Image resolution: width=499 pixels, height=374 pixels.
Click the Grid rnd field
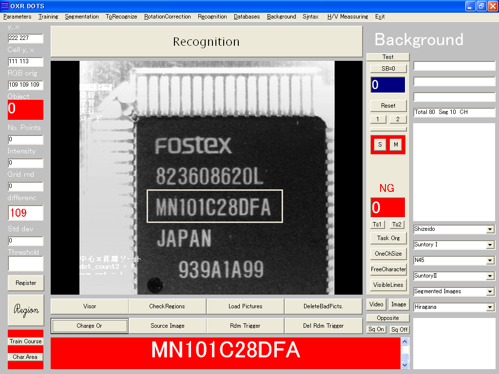click(x=25, y=187)
